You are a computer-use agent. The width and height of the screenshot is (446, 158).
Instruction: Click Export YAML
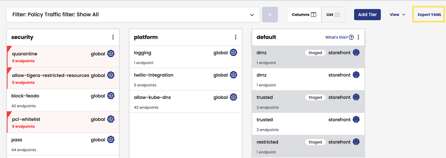[429, 15]
